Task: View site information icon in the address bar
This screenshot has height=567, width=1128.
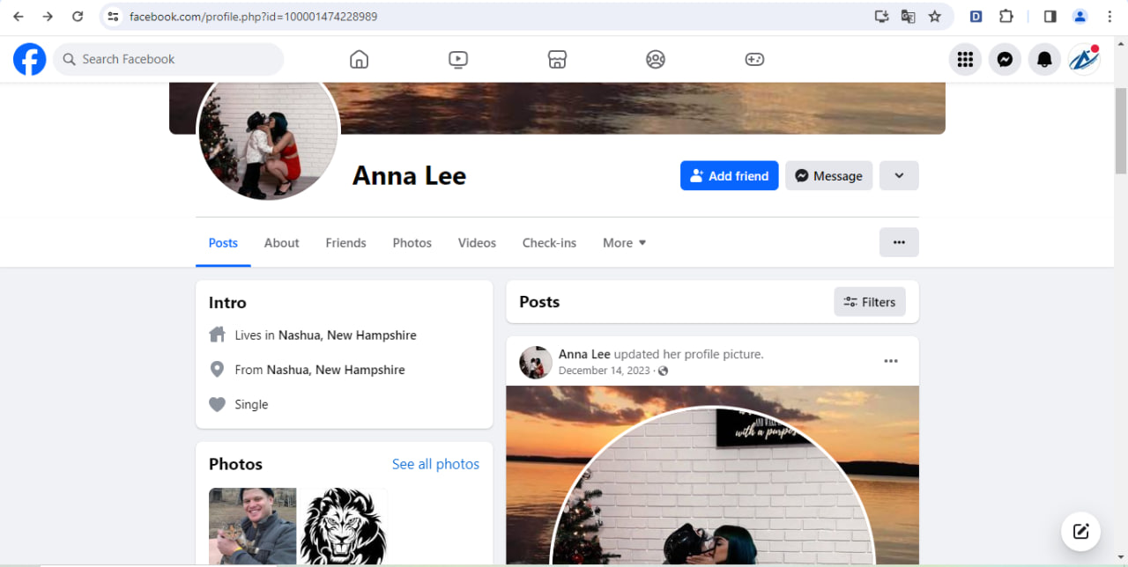Action: click(113, 16)
